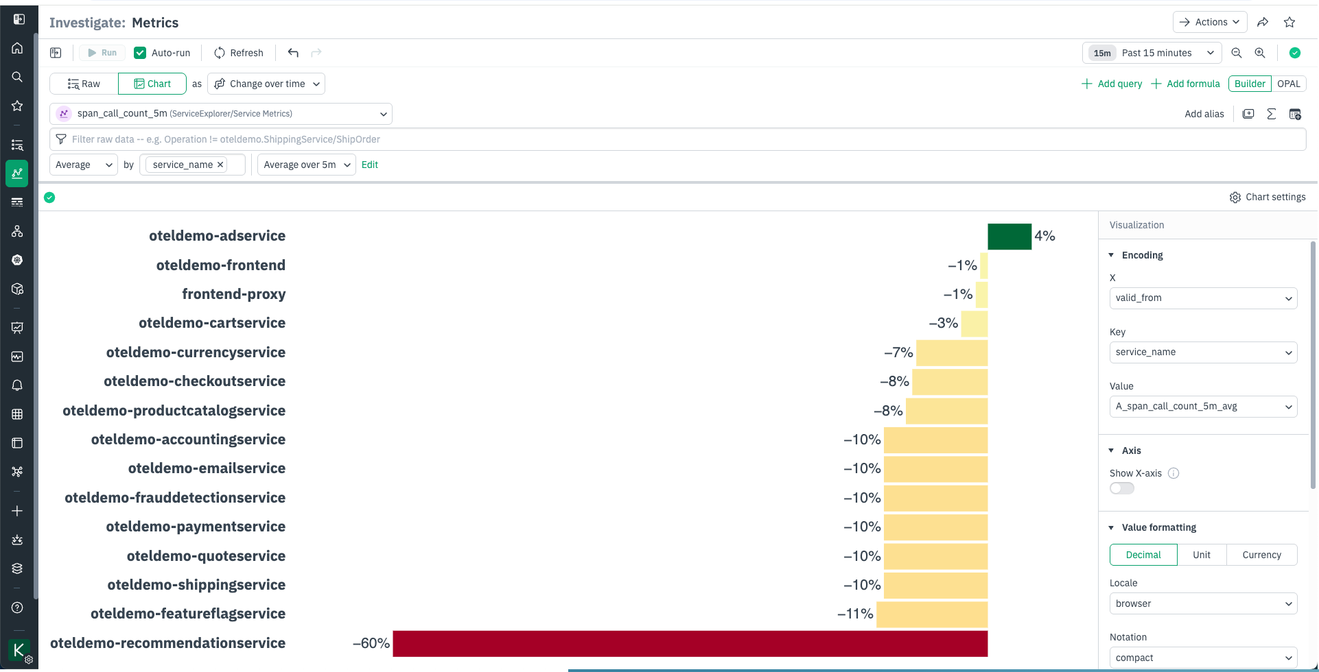Click the sigma summary icon

tap(1272, 114)
